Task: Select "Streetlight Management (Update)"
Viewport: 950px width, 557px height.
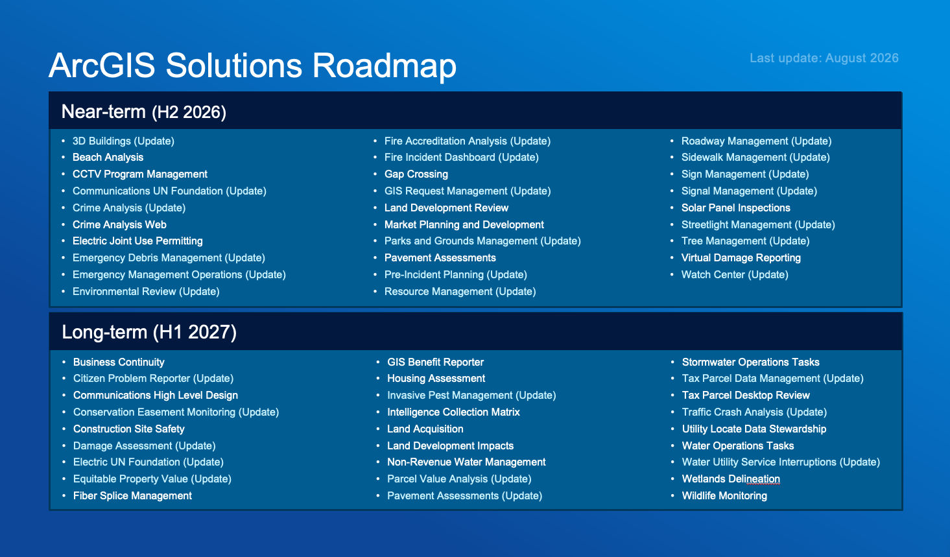Action: click(x=758, y=225)
